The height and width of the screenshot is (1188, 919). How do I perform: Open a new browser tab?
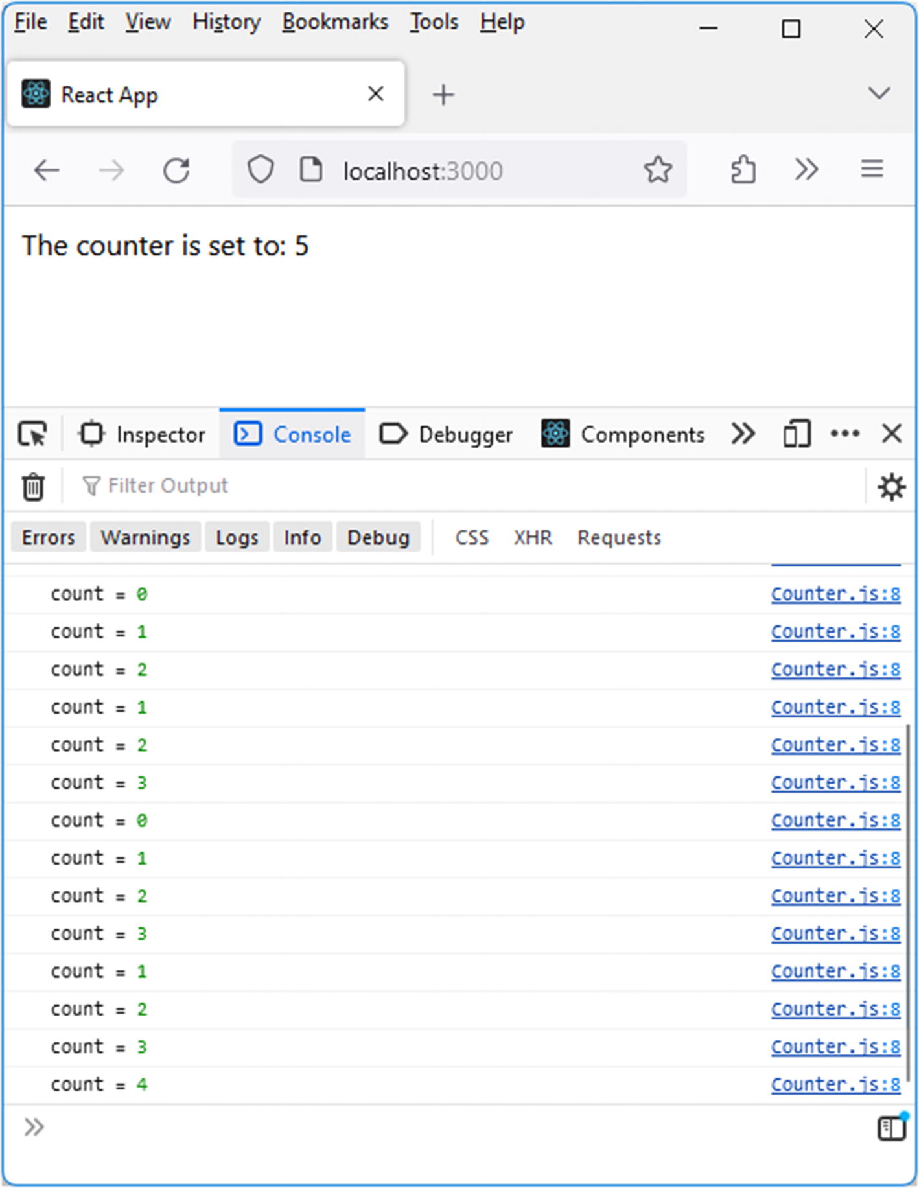pos(443,95)
